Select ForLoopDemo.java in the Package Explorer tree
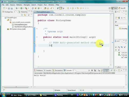Viewport: 129px width, 97px height. tap(20, 25)
